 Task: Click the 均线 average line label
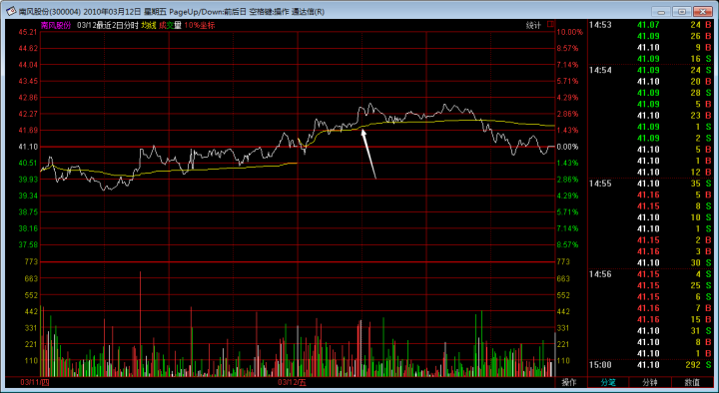click(x=149, y=26)
